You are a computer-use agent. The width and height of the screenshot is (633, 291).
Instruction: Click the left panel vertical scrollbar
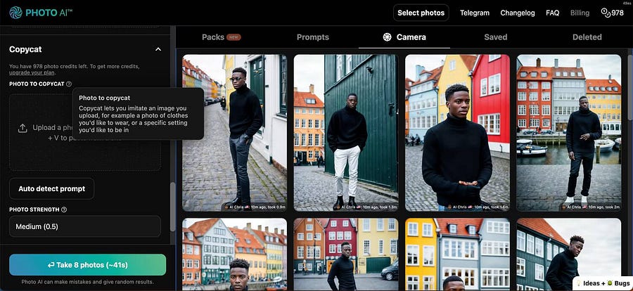pos(173,207)
